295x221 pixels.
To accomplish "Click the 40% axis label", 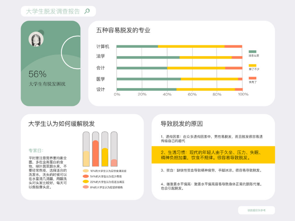I will click(x=167, y=95).
